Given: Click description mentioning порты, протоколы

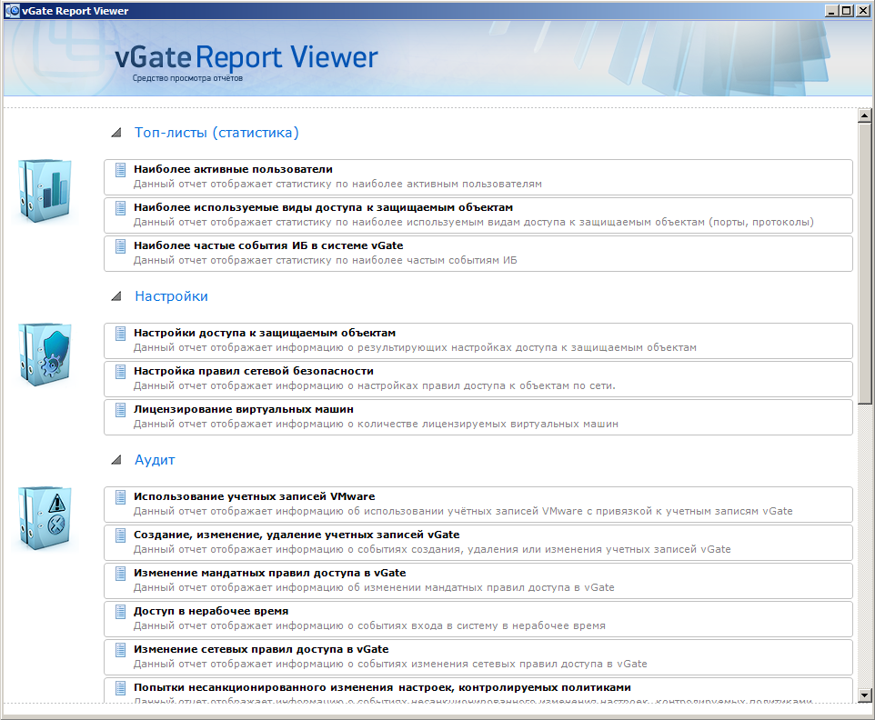Looking at the screenshot, I should coord(473,222).
